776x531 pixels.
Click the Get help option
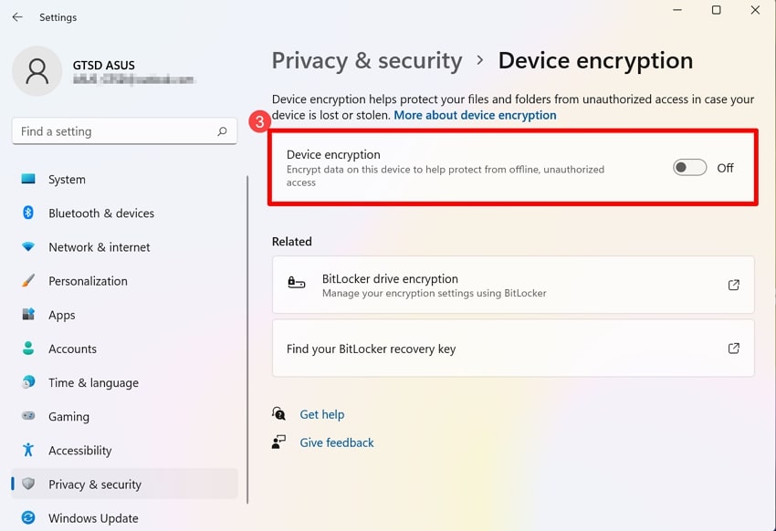[x=321, y=414]
